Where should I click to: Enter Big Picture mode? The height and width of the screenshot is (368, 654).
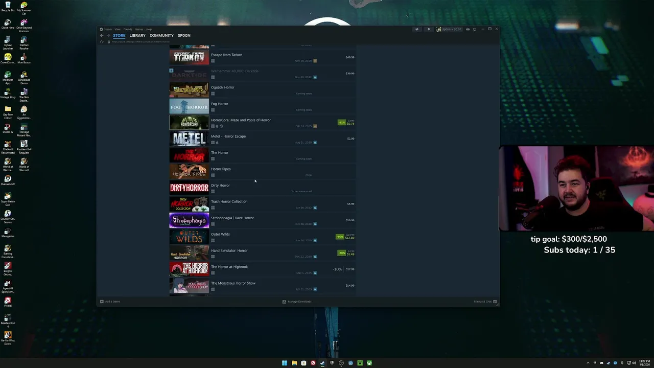(x=475, y=29)
